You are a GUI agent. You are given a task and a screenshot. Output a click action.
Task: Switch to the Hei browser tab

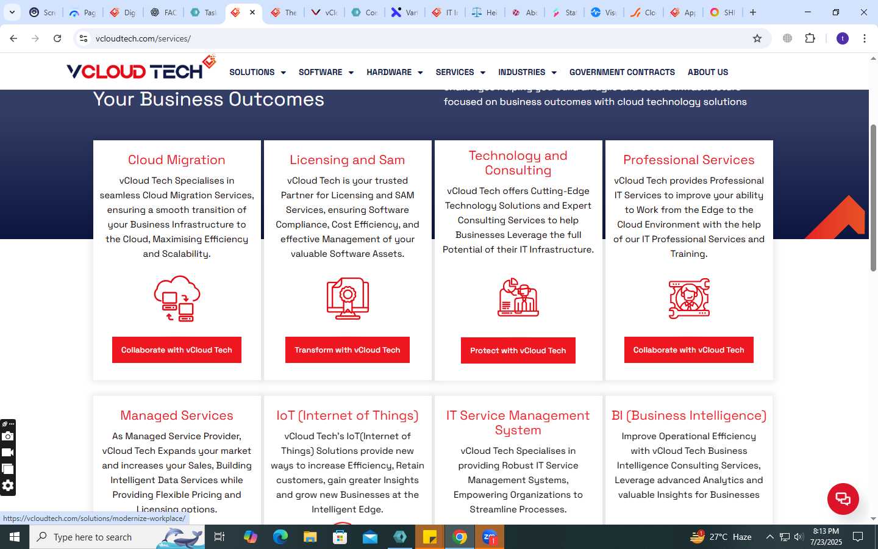485,12
